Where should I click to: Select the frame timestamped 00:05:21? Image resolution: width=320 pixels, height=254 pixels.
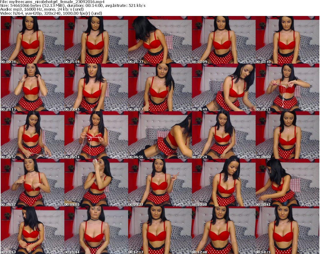287,87
